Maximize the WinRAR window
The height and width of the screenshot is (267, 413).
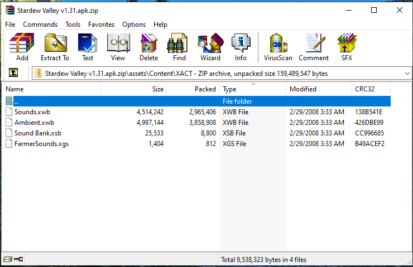click(374, 10)
